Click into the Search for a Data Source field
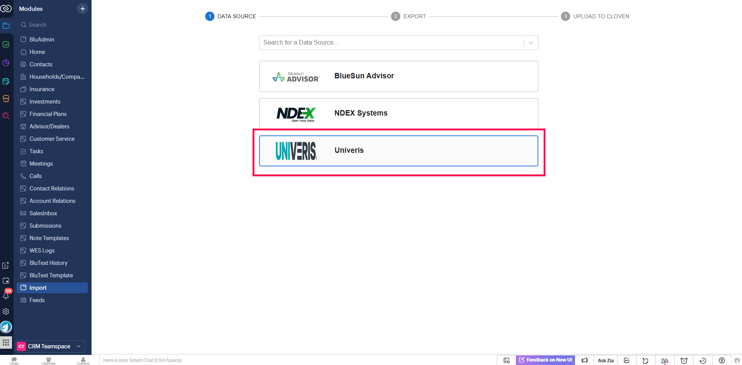 tap(391, 43)
